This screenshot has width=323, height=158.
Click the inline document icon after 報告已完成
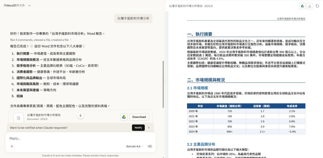[32, 46]
